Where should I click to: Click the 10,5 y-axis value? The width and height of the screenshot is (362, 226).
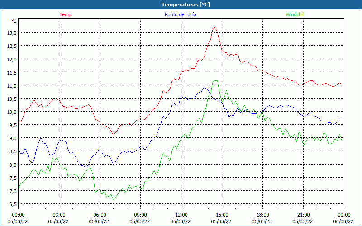(12, 99)
